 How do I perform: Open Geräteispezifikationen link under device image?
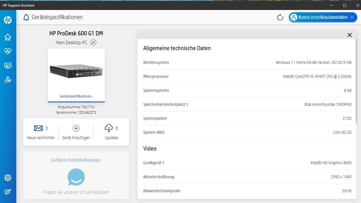[x=76, y=96]
